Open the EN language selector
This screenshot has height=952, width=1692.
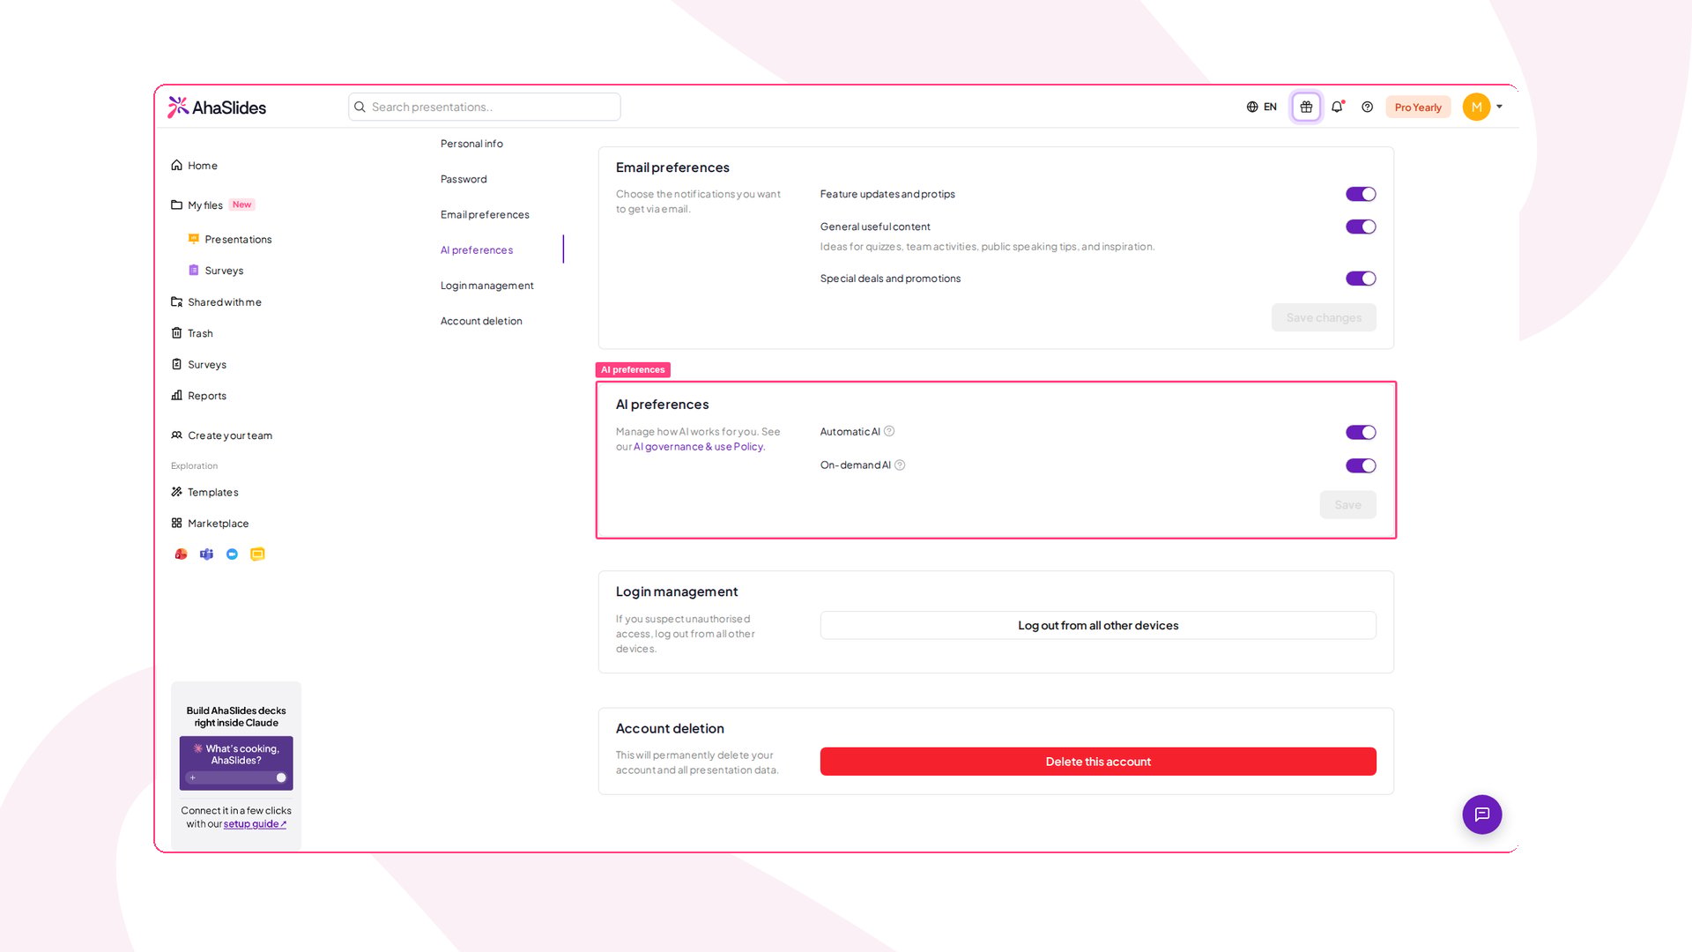[1261, 107]
